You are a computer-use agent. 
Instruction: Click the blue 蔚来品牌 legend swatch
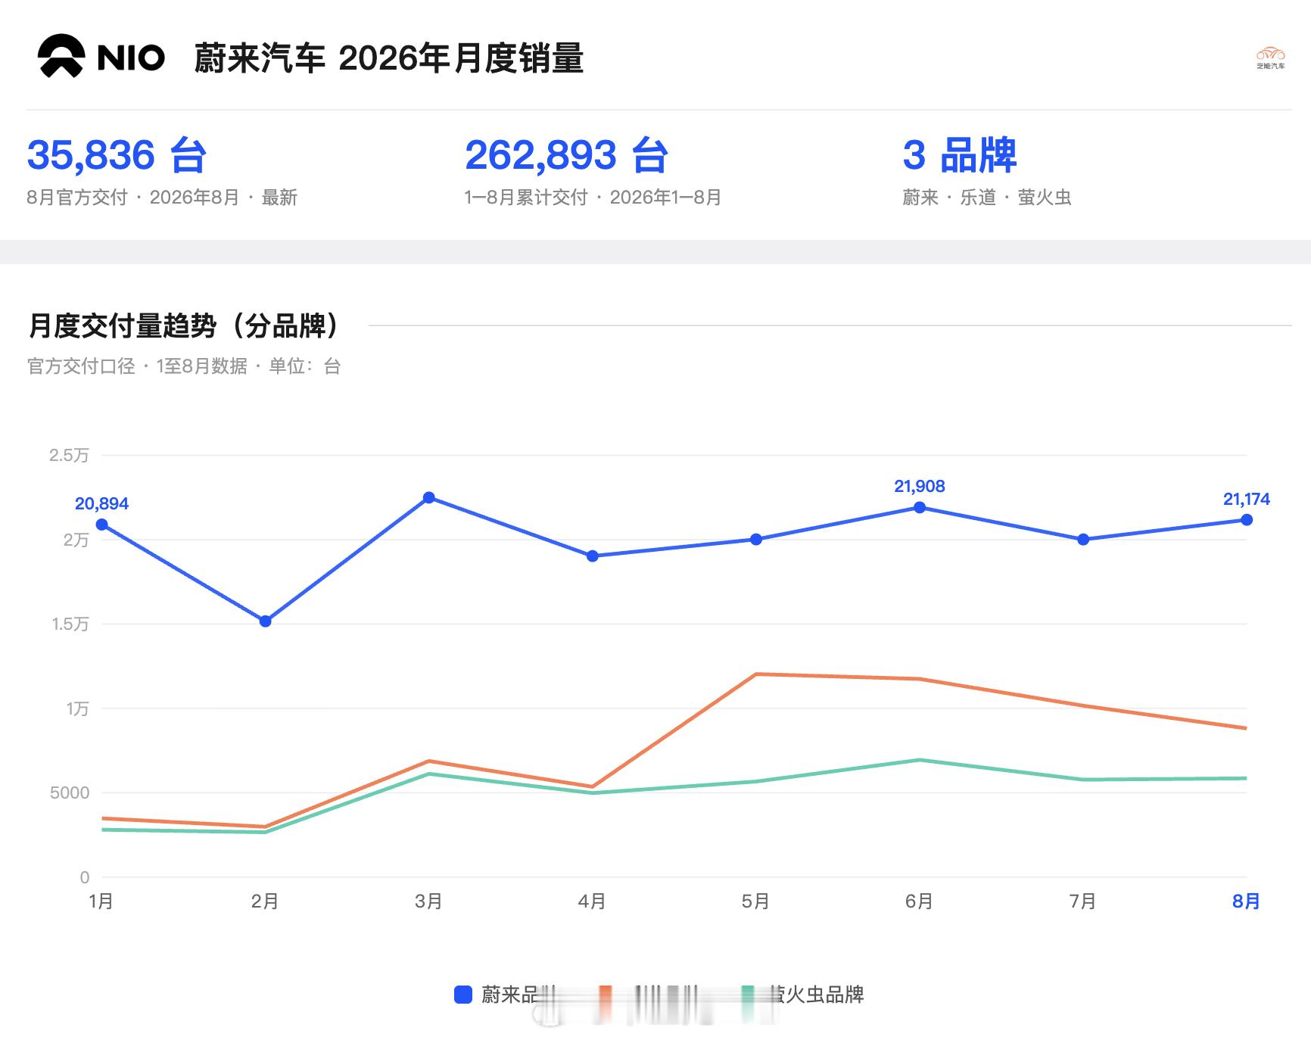463,995
